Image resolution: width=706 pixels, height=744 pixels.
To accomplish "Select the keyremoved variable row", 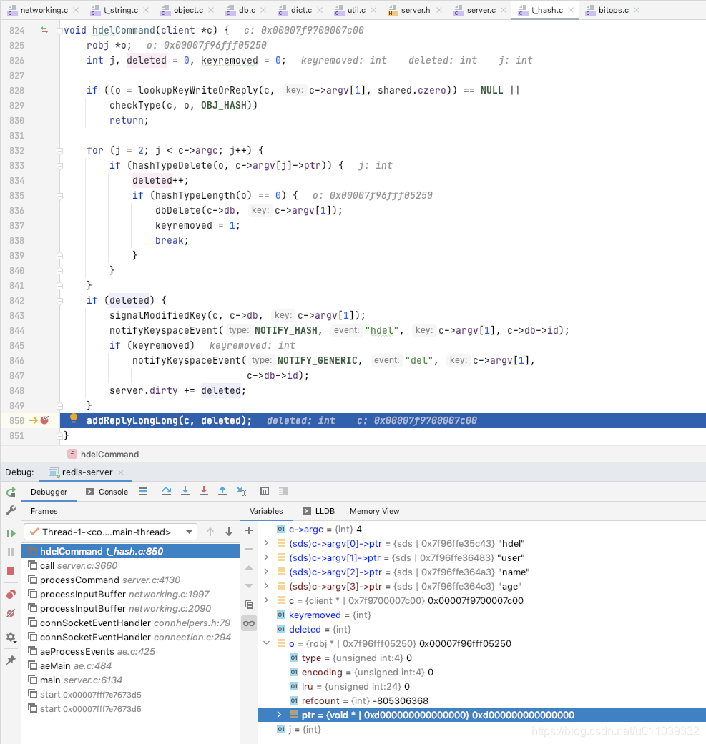I will click(x=482, y=615).
